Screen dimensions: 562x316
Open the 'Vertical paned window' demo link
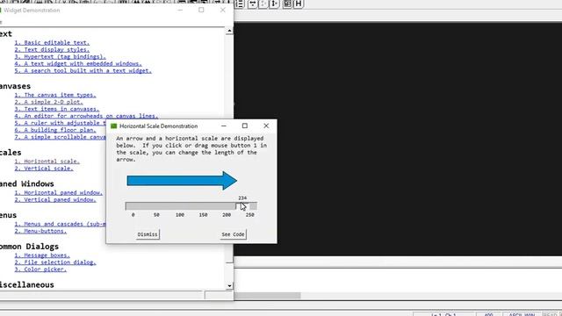point(55,199)
